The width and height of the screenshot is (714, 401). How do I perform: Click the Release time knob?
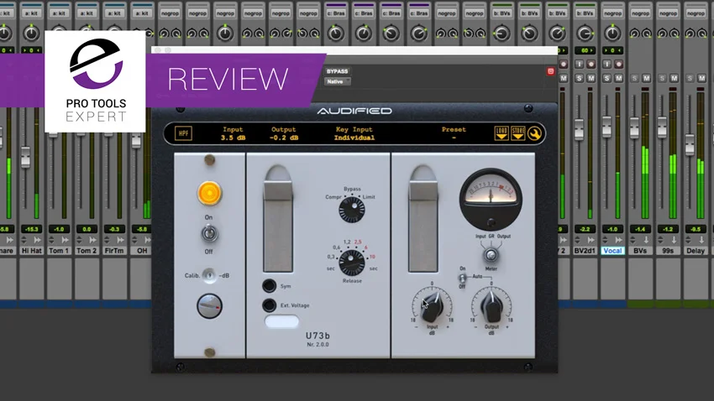[x=351, y=263]
